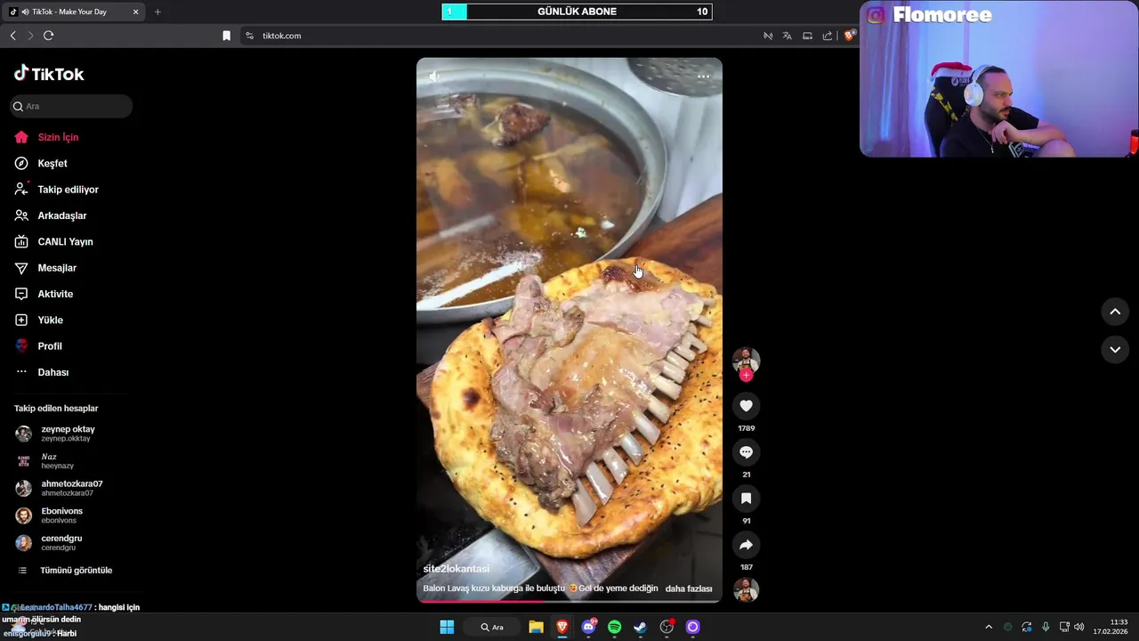This screenshot has width=1139, height=641.
Task: Open Spotify from the taskbar
Action: tap(614, 627)
